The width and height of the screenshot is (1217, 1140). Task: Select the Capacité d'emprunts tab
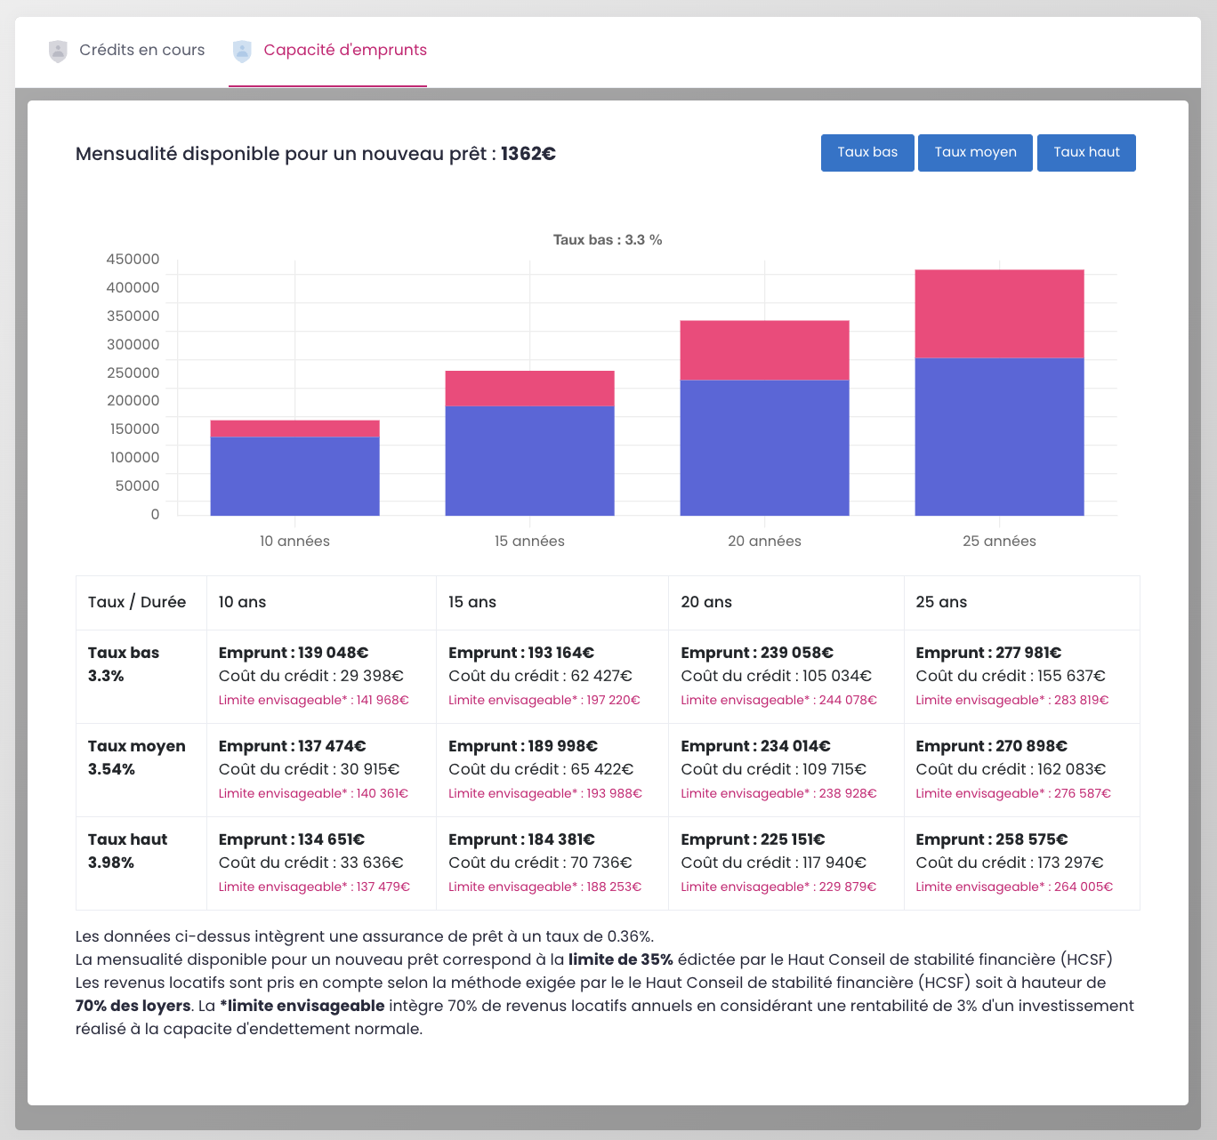click(345, 51)
